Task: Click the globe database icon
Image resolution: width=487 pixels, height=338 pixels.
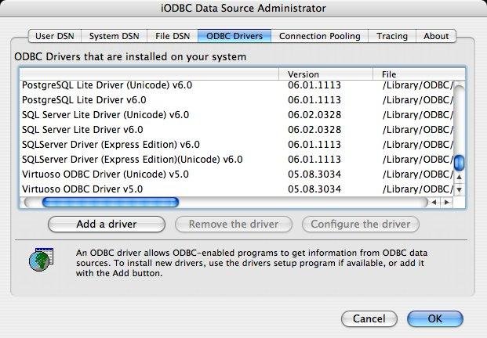Action: (38, 260)
